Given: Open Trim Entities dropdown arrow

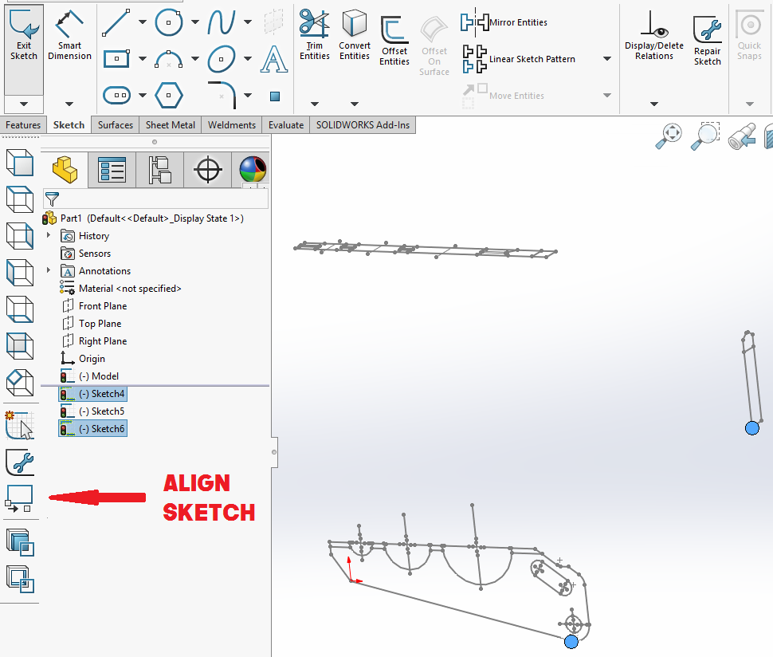Looking at the screenshot, I should click(315, 104).
